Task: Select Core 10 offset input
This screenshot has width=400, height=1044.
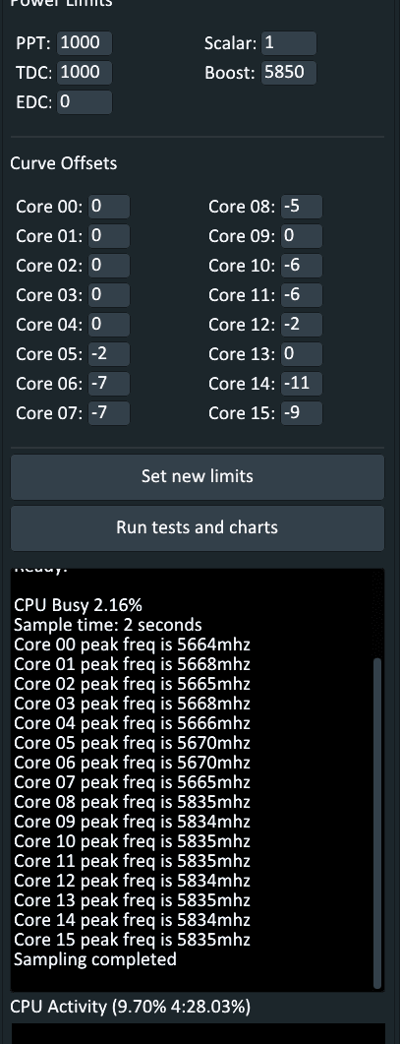Action: (x=302, y=266)
